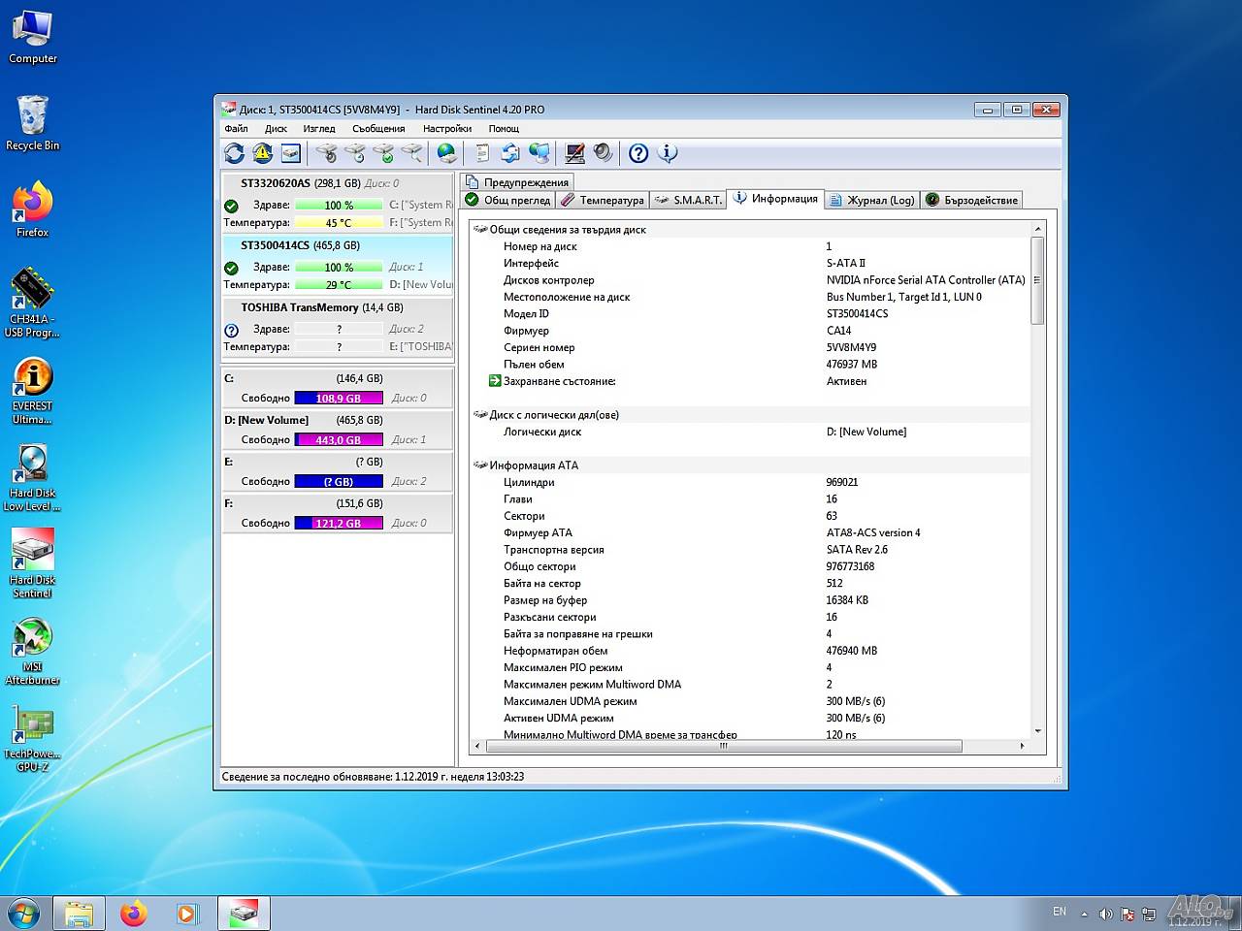Viewport: 1242px width, 931px height.
Task: Click the green arrow beside 'Захранване състояние'
Action: click(495, 381)
